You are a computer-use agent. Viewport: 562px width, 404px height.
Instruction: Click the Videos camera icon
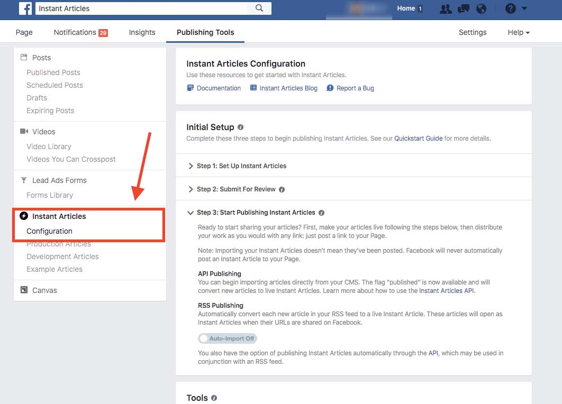click(24, 132)
